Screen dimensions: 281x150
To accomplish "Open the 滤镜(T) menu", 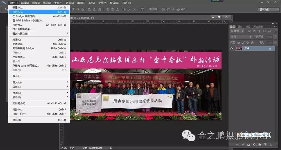I will 81,3.
